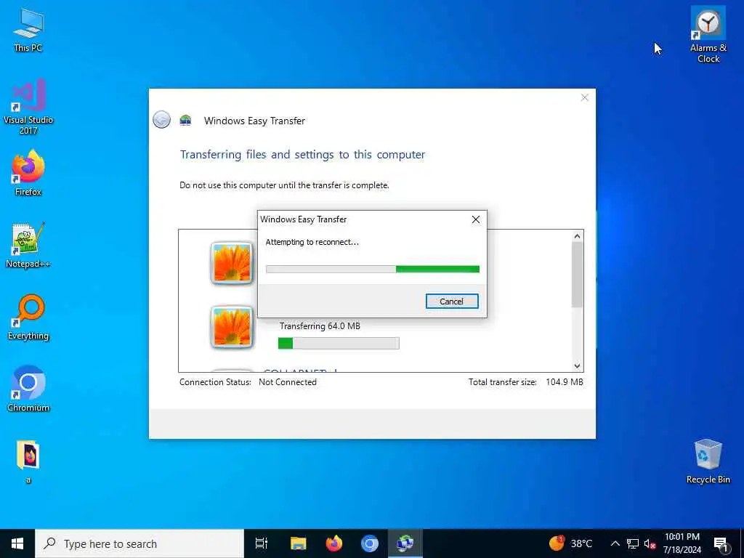Viewport: 744px width, 558px height.
Task: Click the reconnect progress bar
Action: click(373, 269)
